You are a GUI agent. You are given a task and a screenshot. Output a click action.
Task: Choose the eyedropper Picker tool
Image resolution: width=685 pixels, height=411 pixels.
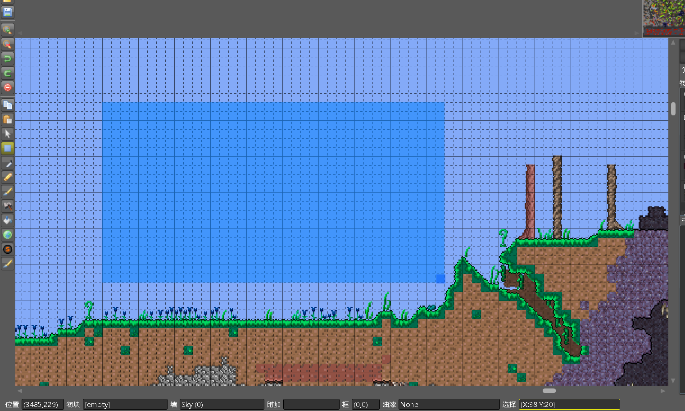[x=8, y=163]
